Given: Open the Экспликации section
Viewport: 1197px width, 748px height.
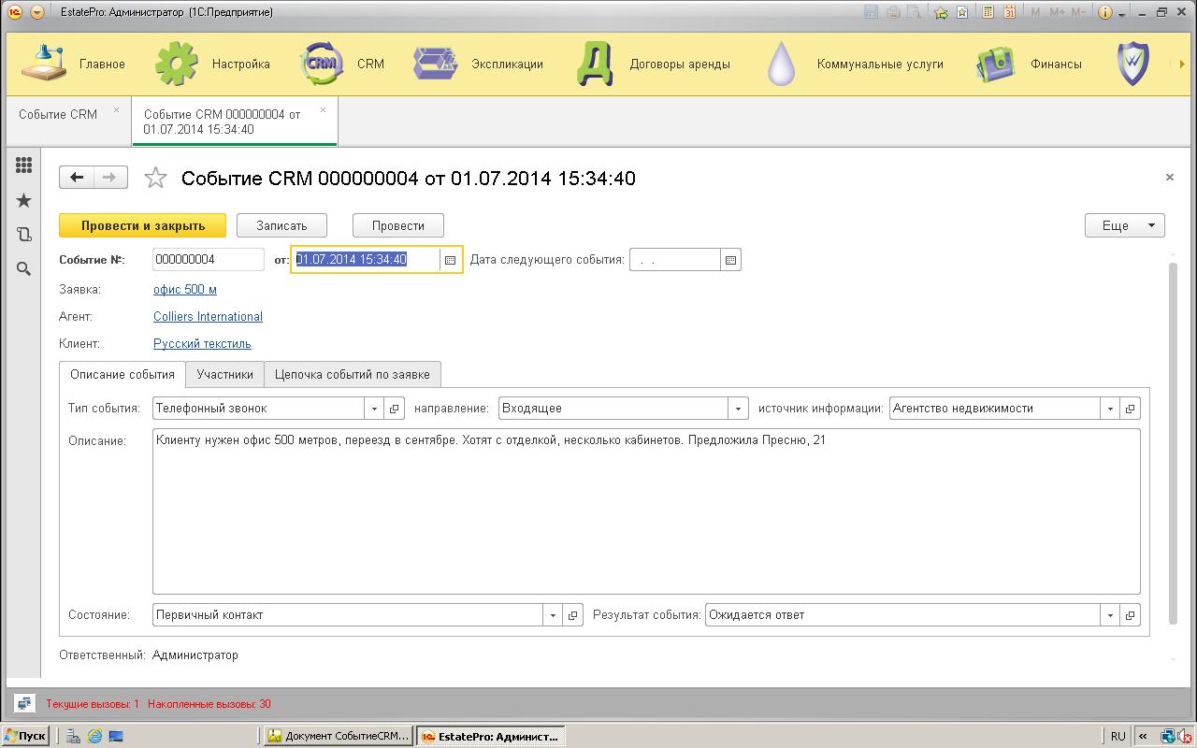Looking at the screenshot, I should [479, 64].
